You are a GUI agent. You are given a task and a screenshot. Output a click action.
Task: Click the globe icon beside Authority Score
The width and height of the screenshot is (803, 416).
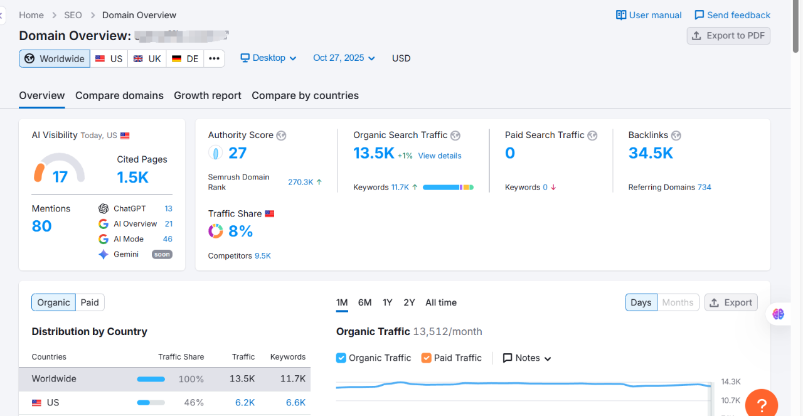pos(281,136)
